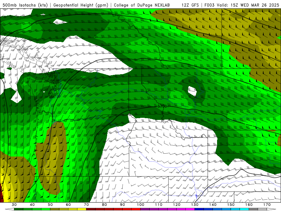Screen dimensions: 281x211
Task: Click the legend value '60'
Action: [x=68, y=205]
